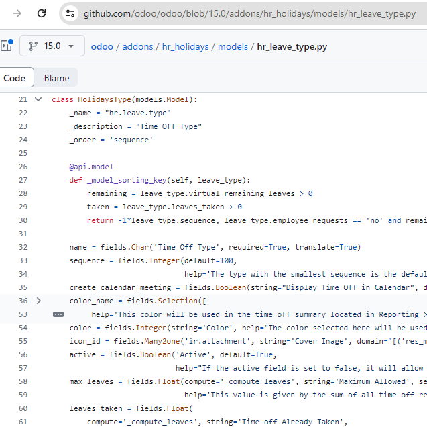
Task: Select line number 58
Action: [23, 381]
